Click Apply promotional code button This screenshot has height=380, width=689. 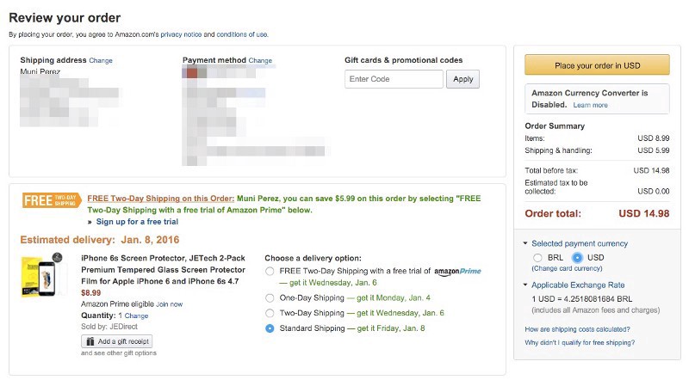click(x=463, y=79)
